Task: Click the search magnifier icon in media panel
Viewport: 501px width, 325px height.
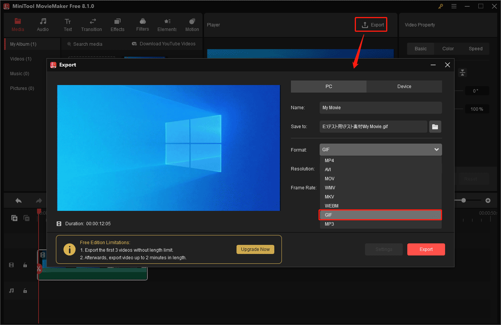Action: coord(69,44)
